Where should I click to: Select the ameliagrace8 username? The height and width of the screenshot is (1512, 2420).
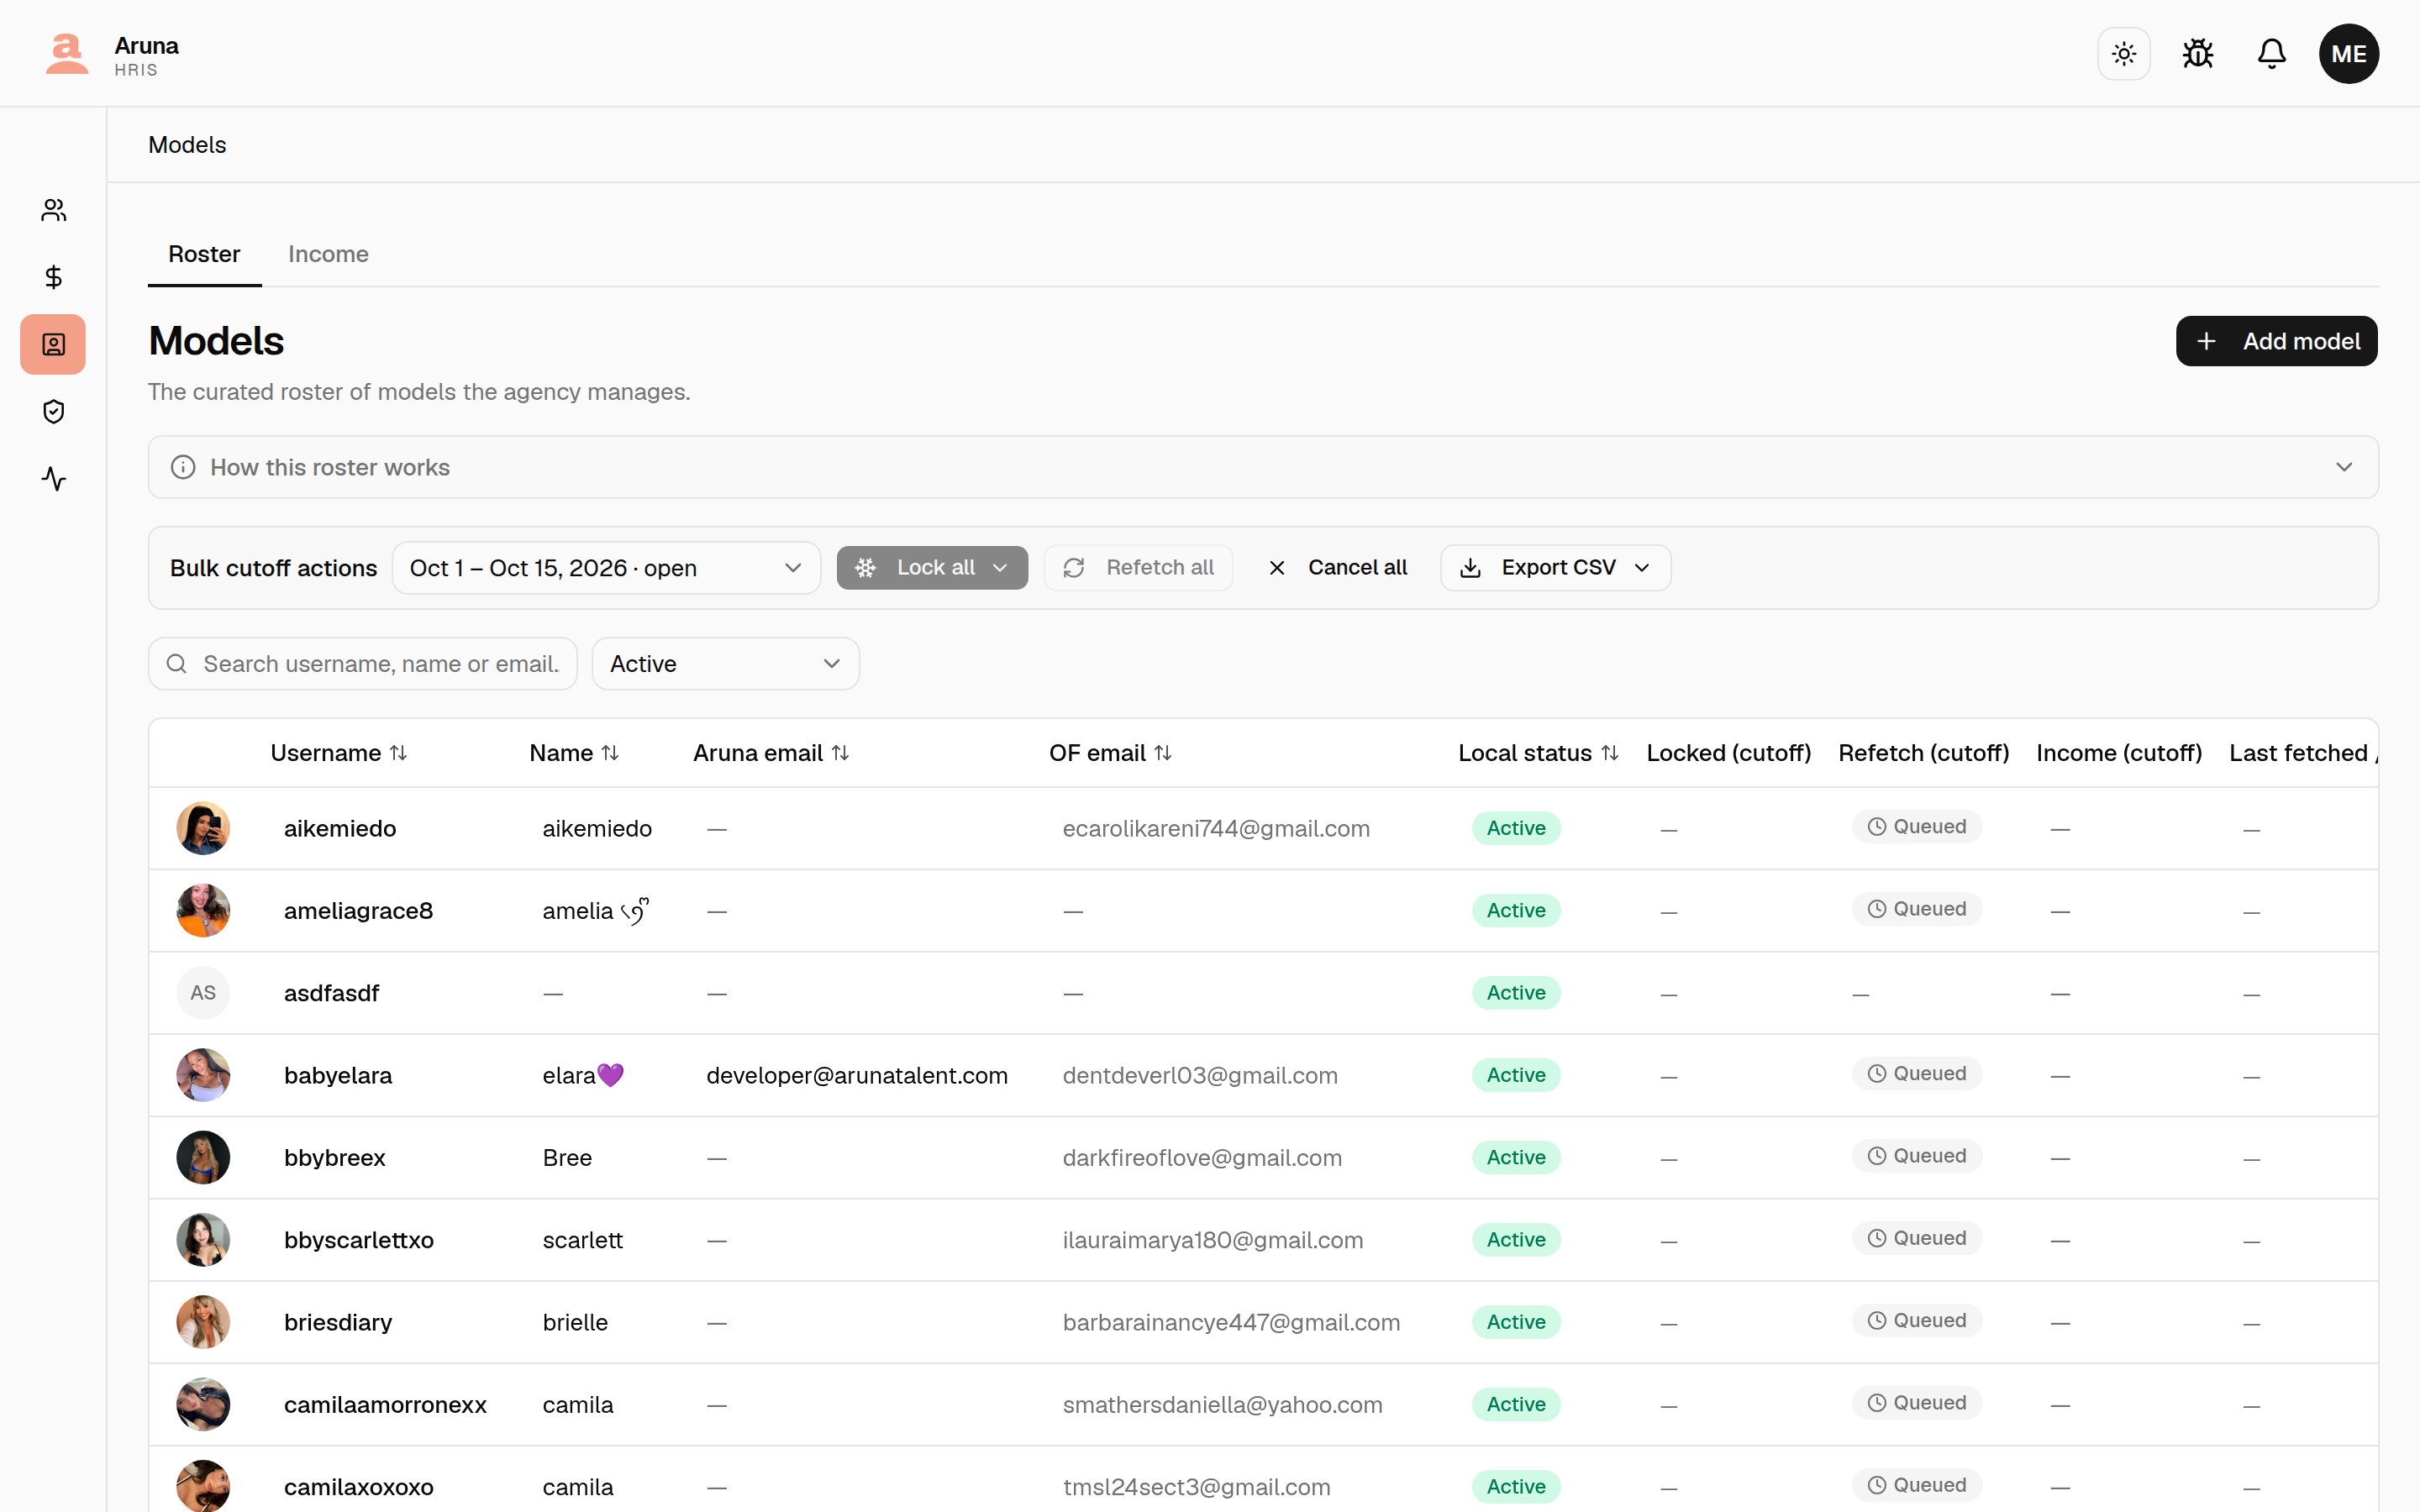pos(358,911)
